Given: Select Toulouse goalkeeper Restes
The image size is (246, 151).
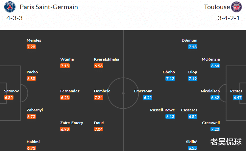Looking at the screenshot, I should (236, 91).
